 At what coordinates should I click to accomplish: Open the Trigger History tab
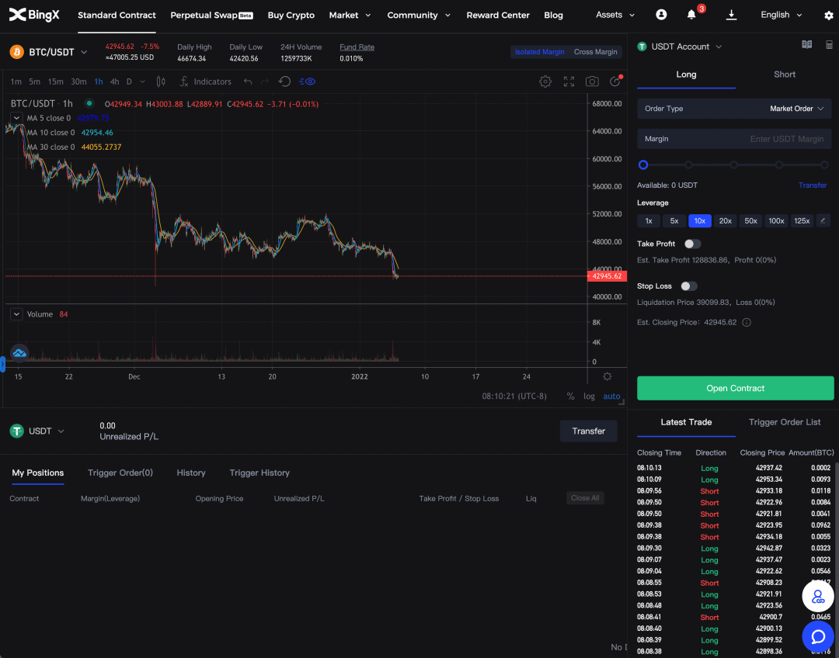(x=259, y=473)
